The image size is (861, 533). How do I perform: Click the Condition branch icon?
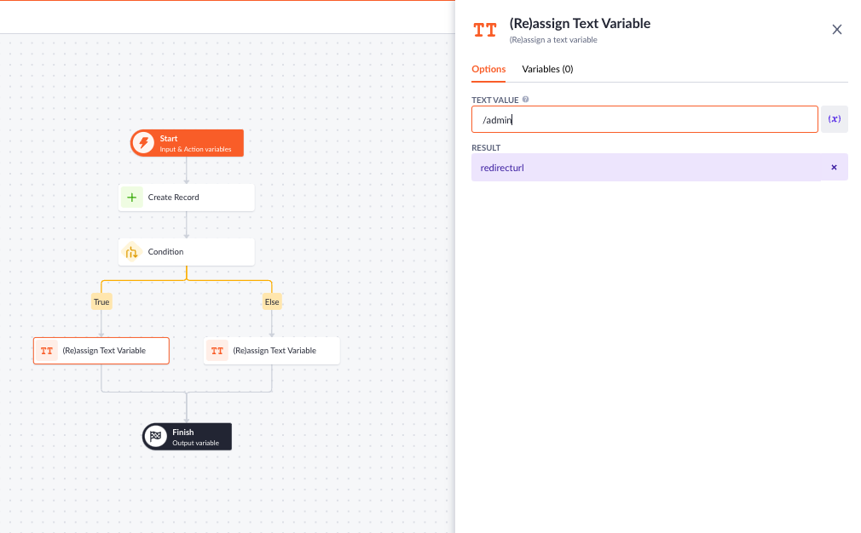(132, 252)
